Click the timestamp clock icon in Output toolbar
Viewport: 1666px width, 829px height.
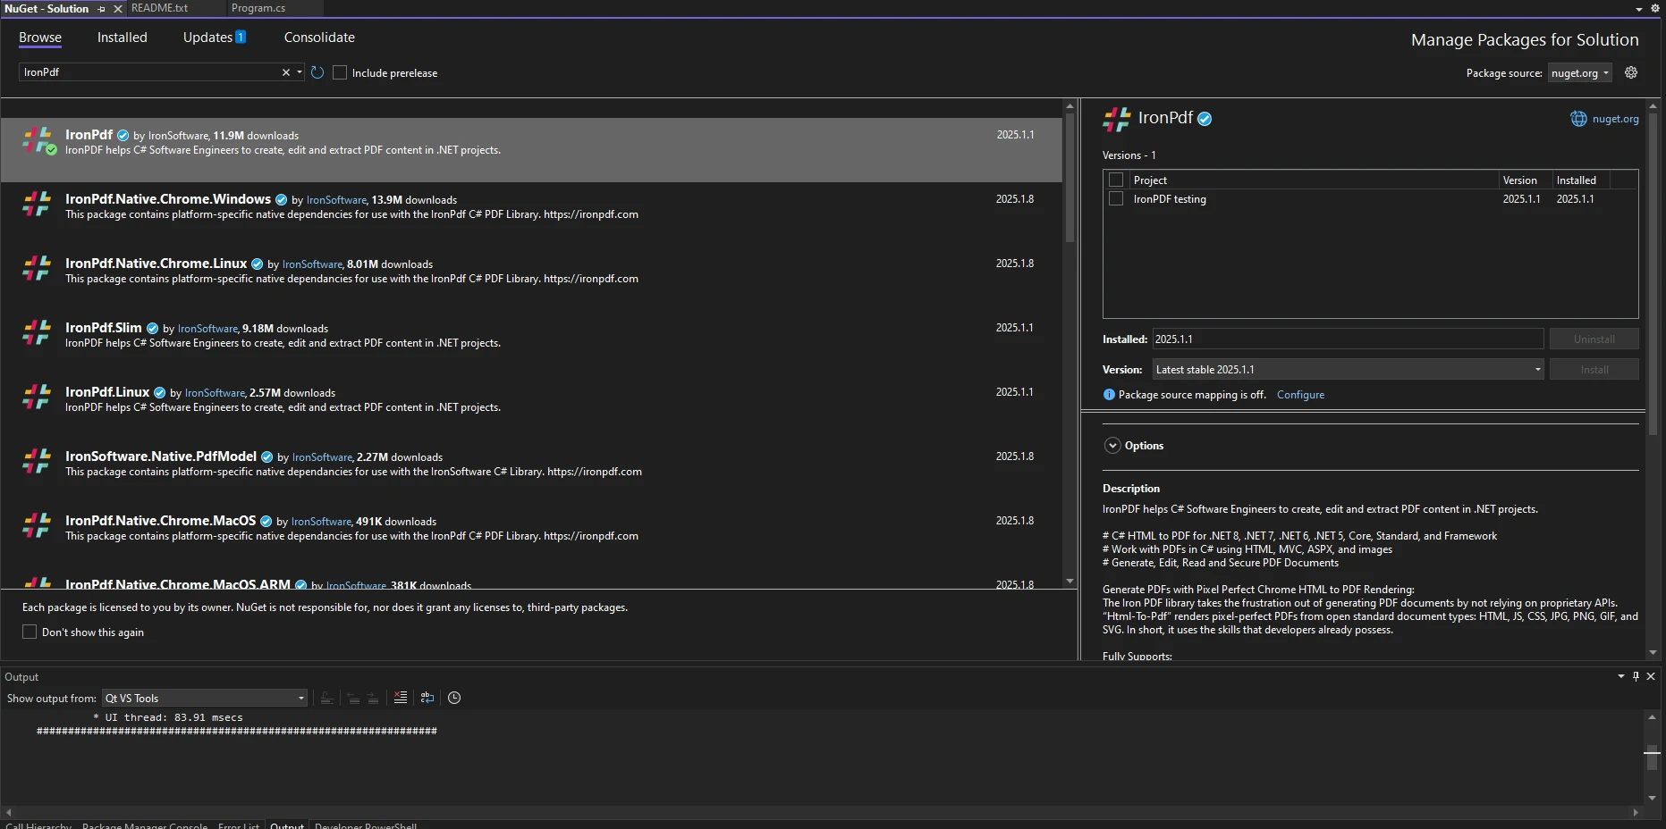[x=454, y=698]
